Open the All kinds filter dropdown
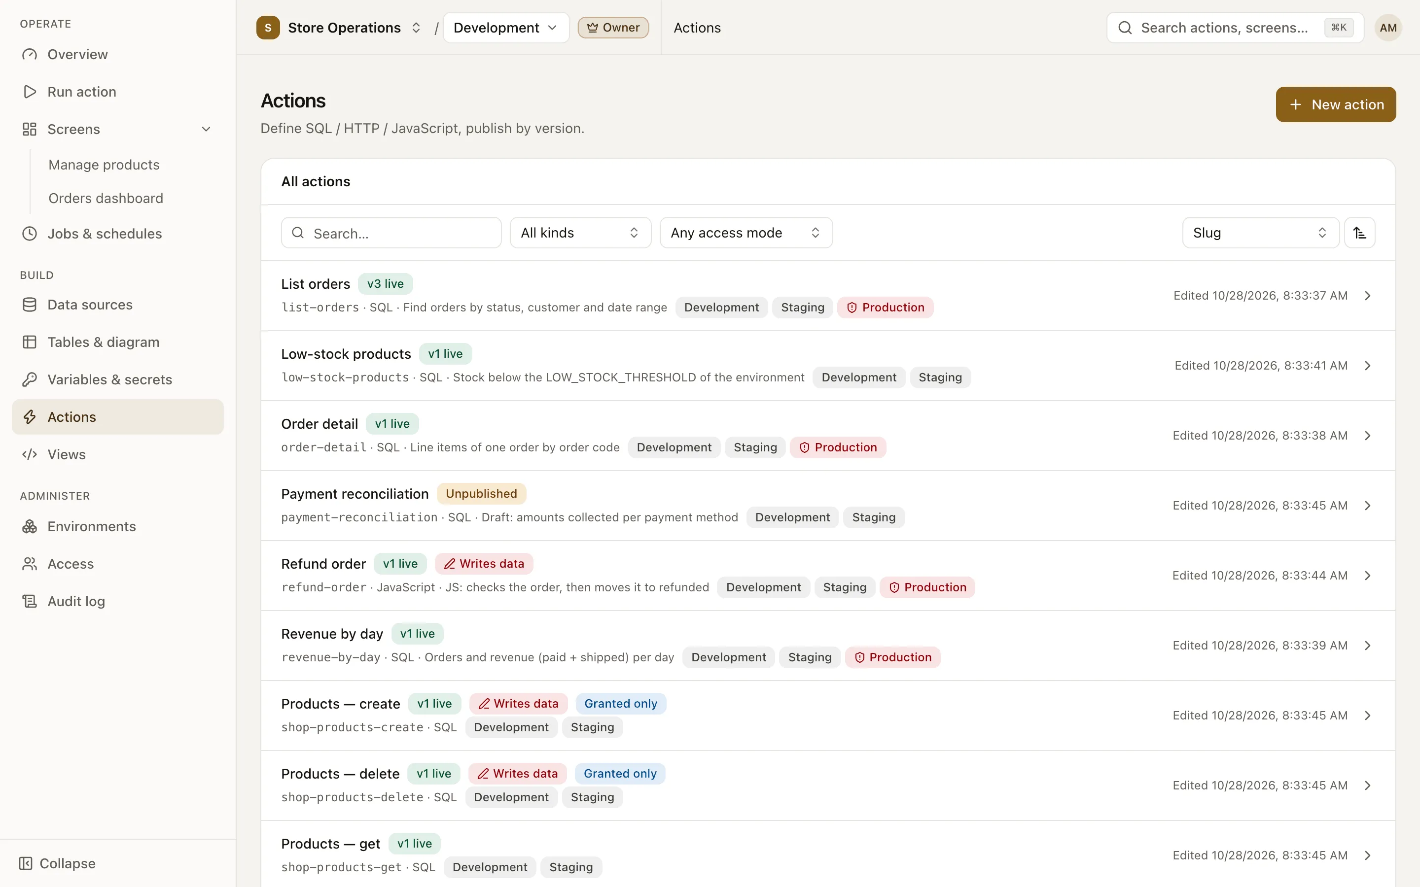The image size is (1420, 887). tap(580, 233)
